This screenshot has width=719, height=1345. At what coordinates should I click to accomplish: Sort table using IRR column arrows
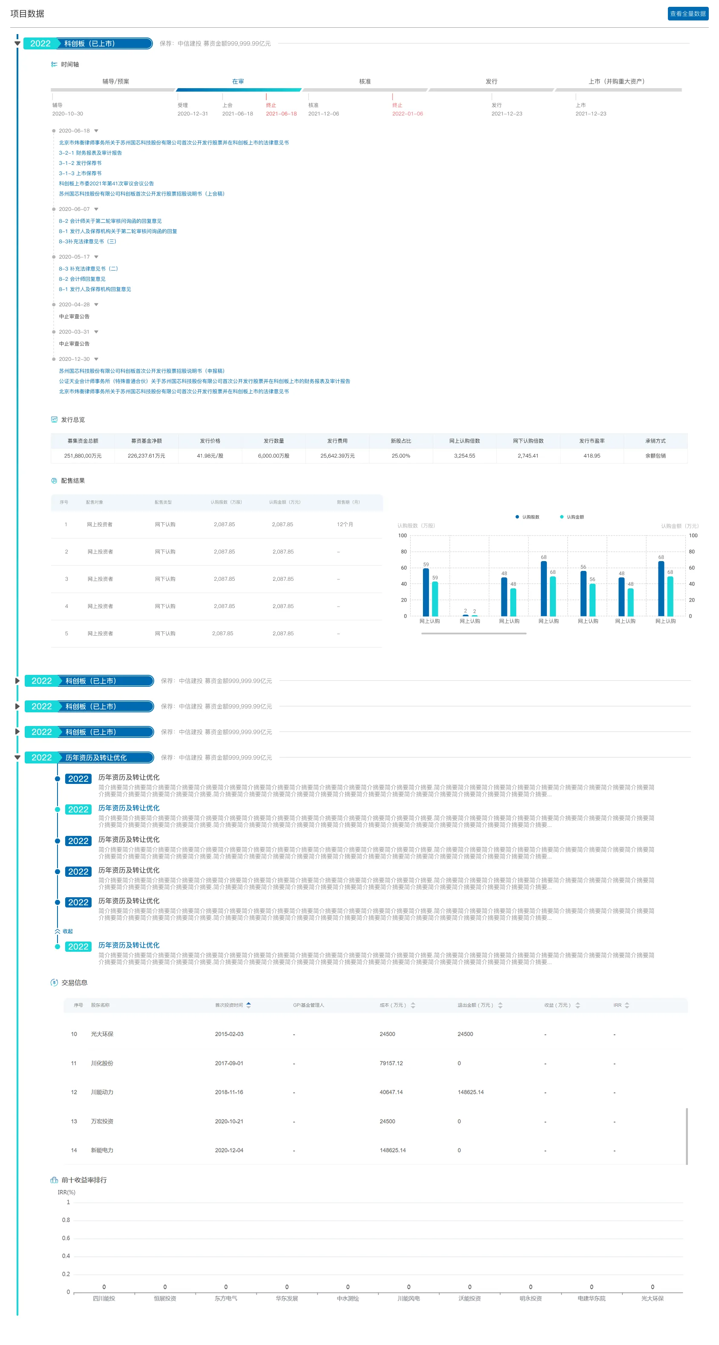pos(627,1005)
